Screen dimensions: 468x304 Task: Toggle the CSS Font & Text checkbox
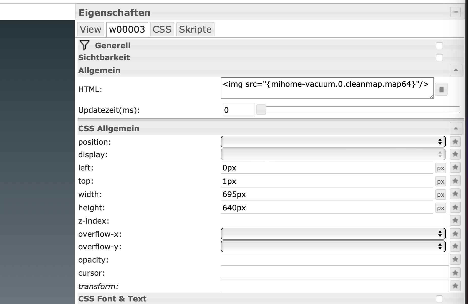click(439, 299)
